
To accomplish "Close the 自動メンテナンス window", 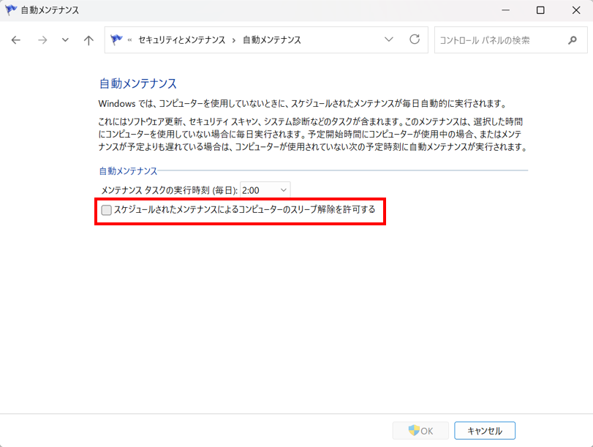I will click(x=574, y=10).
